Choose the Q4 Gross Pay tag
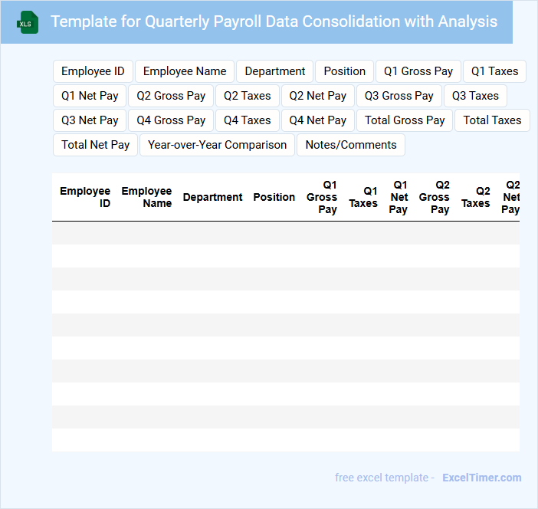This screenshot has height=509, width=538. (171, 120)
